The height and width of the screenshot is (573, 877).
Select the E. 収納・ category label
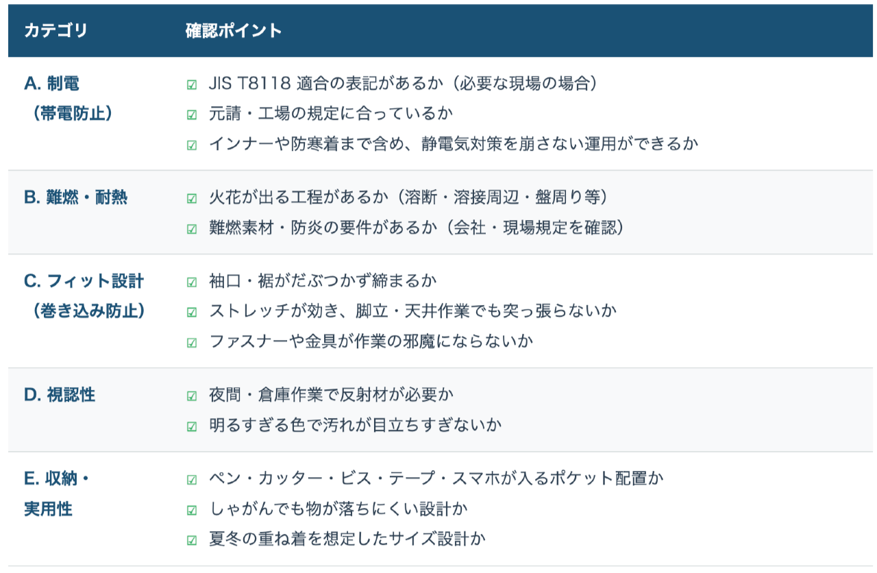57,479
